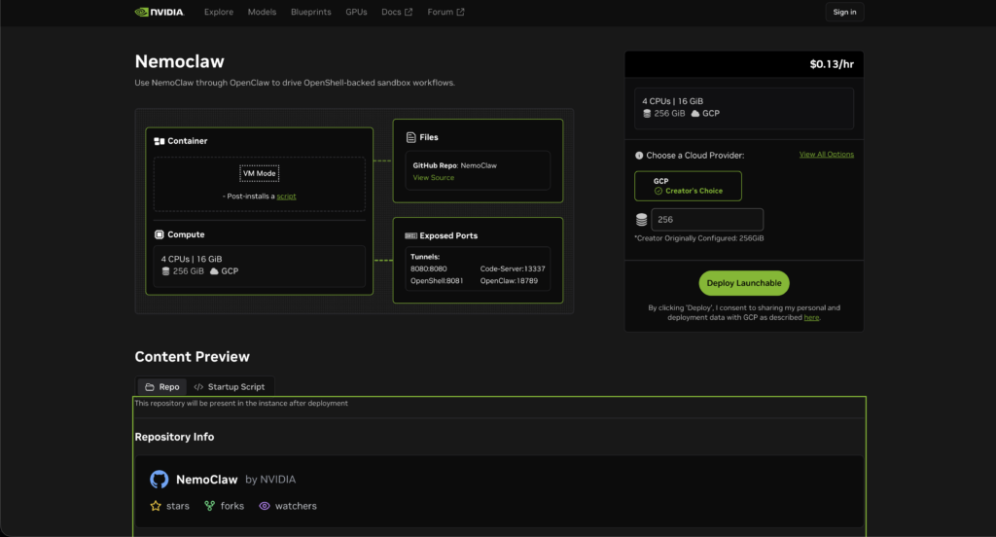Select GCP Creator's Choice provider option
996x537 pixels.
coord(688,186)
